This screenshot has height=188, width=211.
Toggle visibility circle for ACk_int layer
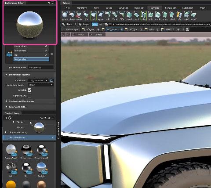coord(141,29)
